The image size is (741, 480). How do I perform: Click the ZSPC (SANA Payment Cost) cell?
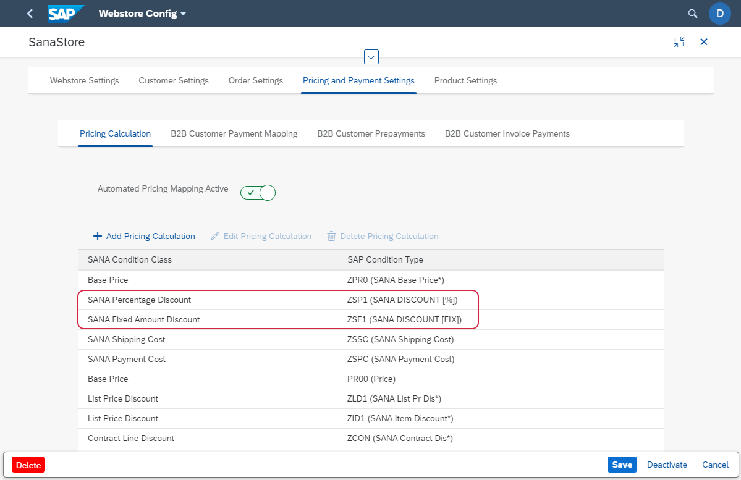coord(400,360)
